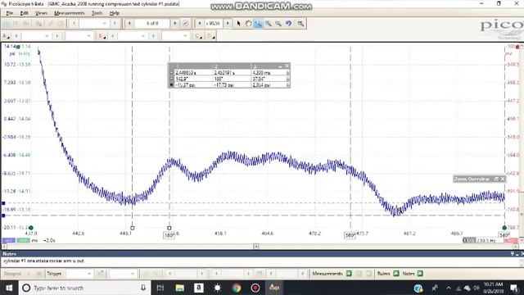Close the ruler legend box
Viewport: 524px width, 295px height.
287,66
